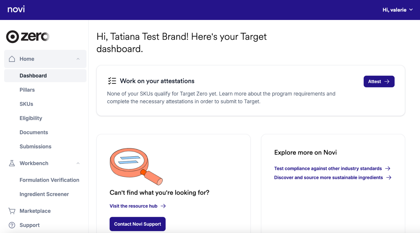Click the arrow on the Attest button
The image size is (420, 233).
(x=387, y=81)
